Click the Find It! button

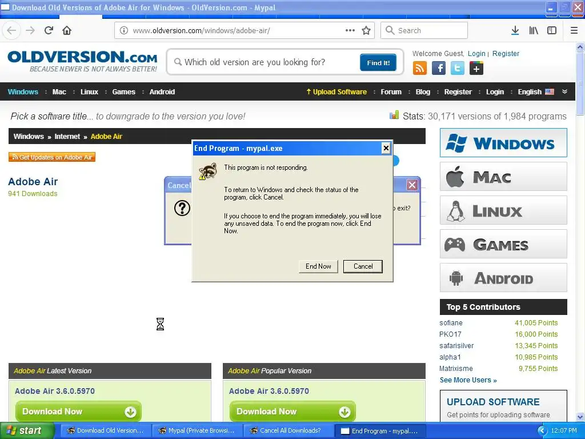pyautogui.click(x=378, y=63)
